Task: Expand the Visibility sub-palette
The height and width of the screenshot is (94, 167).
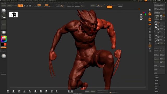Action: coord(156,93)
